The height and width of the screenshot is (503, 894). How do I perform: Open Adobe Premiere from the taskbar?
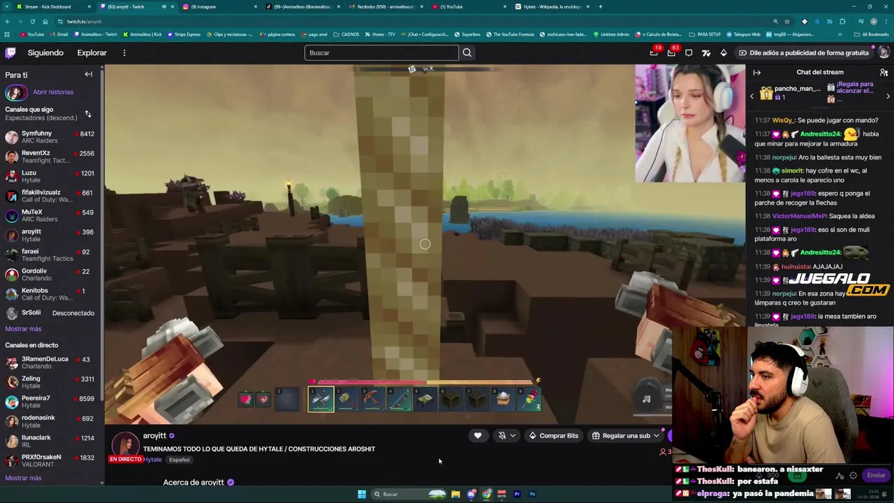tap(517, 494)
